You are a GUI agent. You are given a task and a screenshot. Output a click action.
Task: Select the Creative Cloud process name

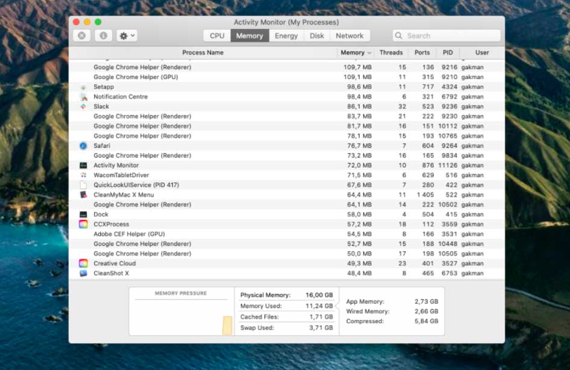coord(115,263)
